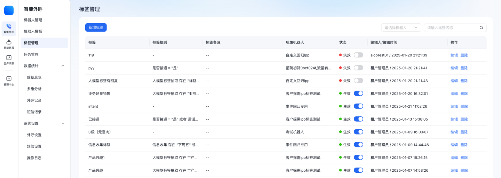Select 任务管理 in the side menu
The height and width of the screenshot is (178, 501).
tap(31, 54)
